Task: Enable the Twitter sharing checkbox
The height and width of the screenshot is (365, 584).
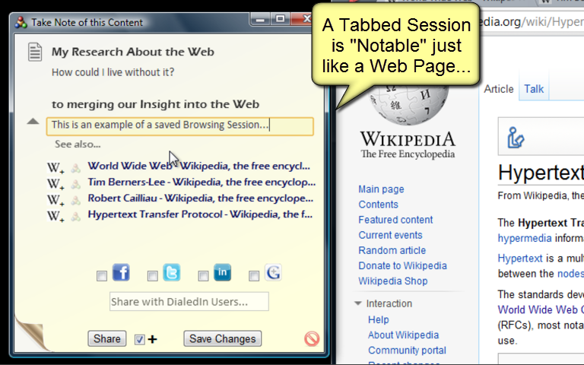Action: tap(152, 276)
